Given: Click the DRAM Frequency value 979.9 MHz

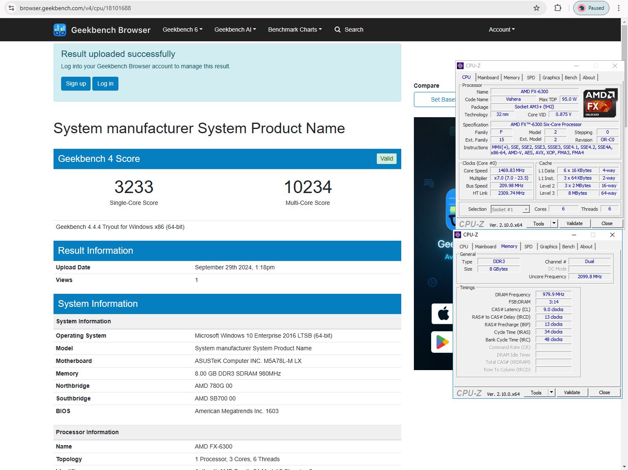Looking at the screenshot, I should click(x=553, y=294).
